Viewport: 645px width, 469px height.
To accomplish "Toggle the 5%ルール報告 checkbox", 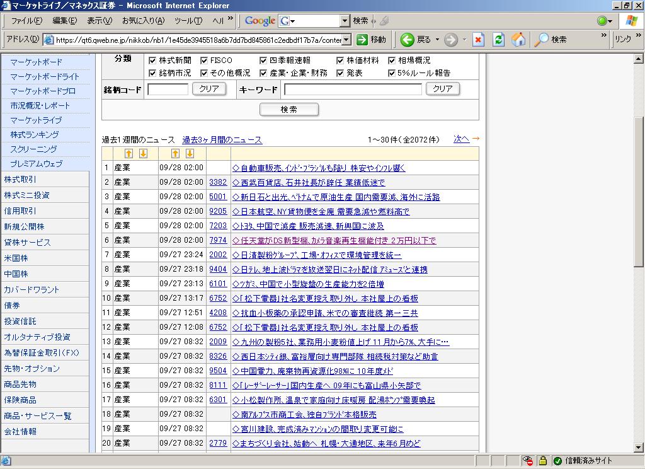I will click(392, 73).
